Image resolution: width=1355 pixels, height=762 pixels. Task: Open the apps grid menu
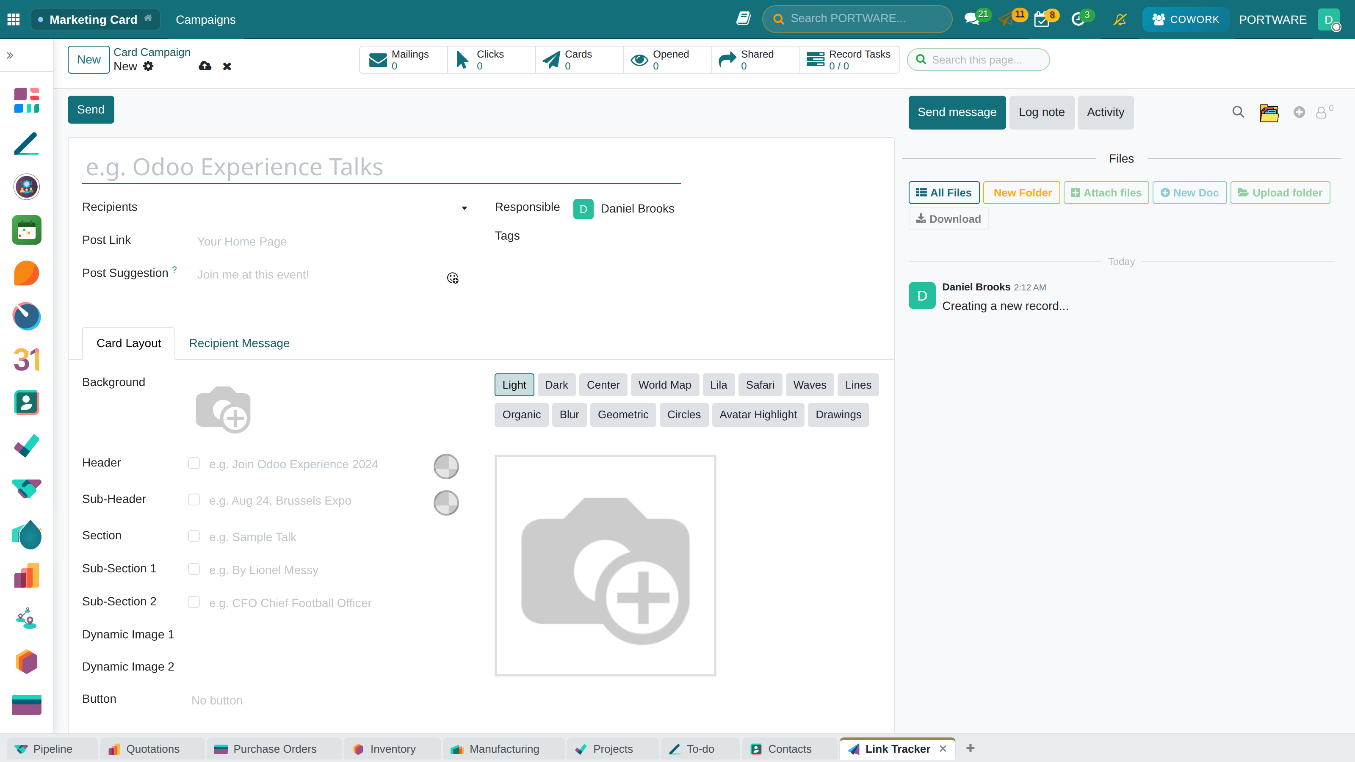[14, 19]
